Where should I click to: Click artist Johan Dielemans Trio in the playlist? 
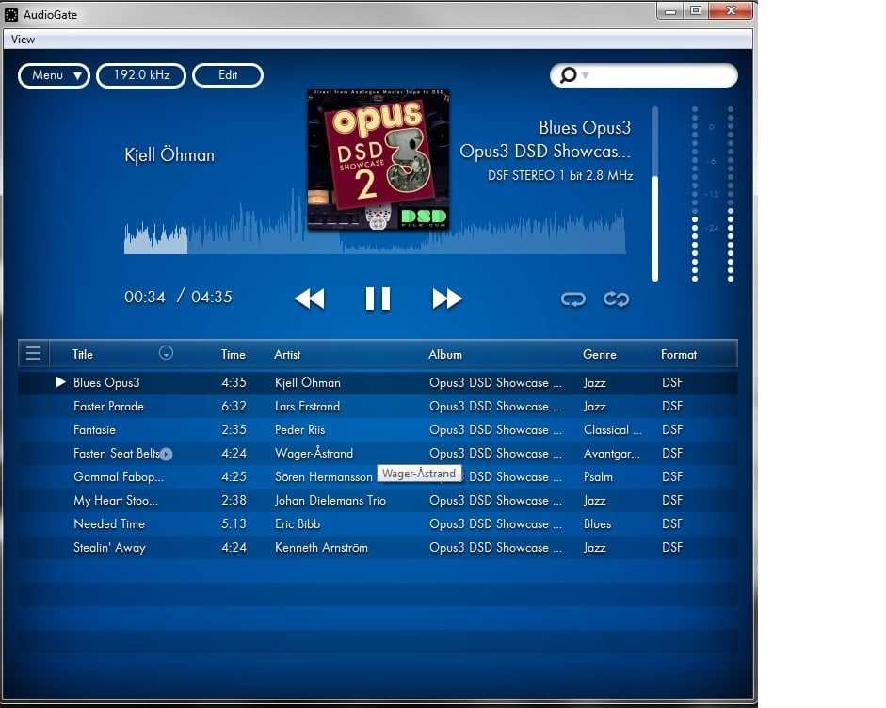[330, 501]
